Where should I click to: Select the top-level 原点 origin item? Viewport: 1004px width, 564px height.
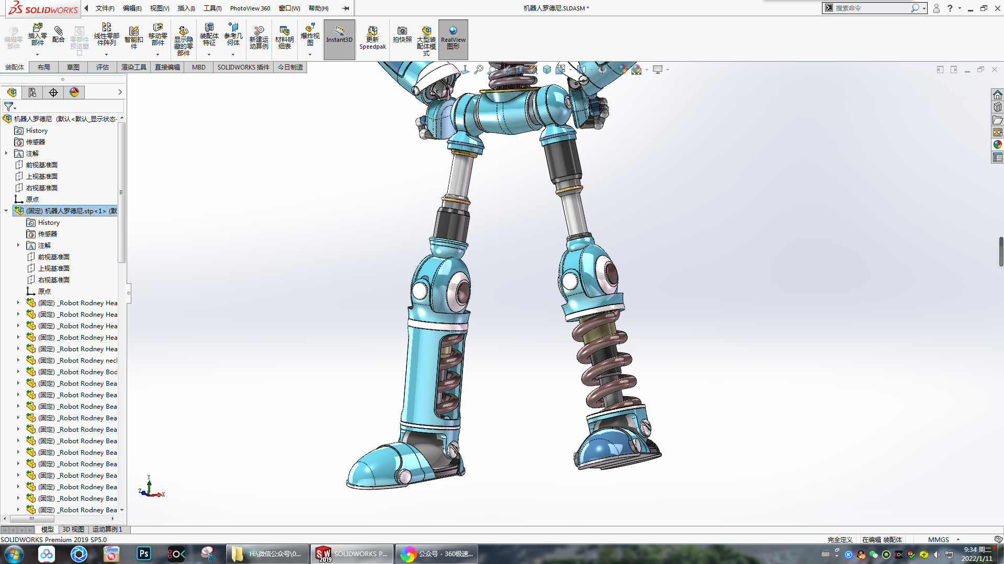[32, 200]
